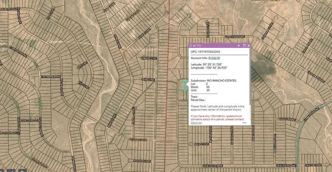Click the Thomas Ave NE street label
This screenshot has width=332, height=172.
click(x=51, y=77)
